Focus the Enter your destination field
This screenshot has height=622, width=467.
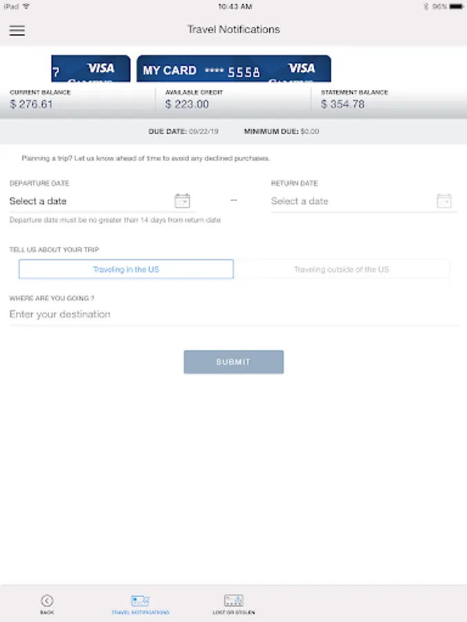point(234,314)
